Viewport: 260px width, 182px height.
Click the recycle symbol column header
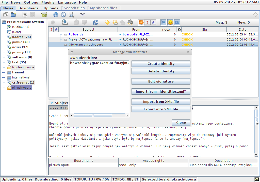click(x=179, y=29)
